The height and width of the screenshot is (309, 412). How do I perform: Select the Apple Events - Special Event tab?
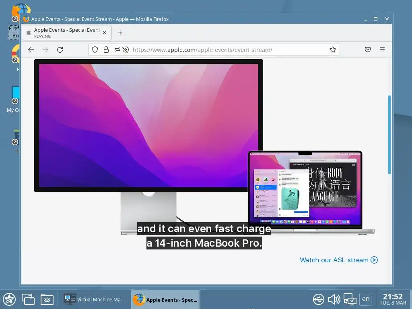pos(66,33)
